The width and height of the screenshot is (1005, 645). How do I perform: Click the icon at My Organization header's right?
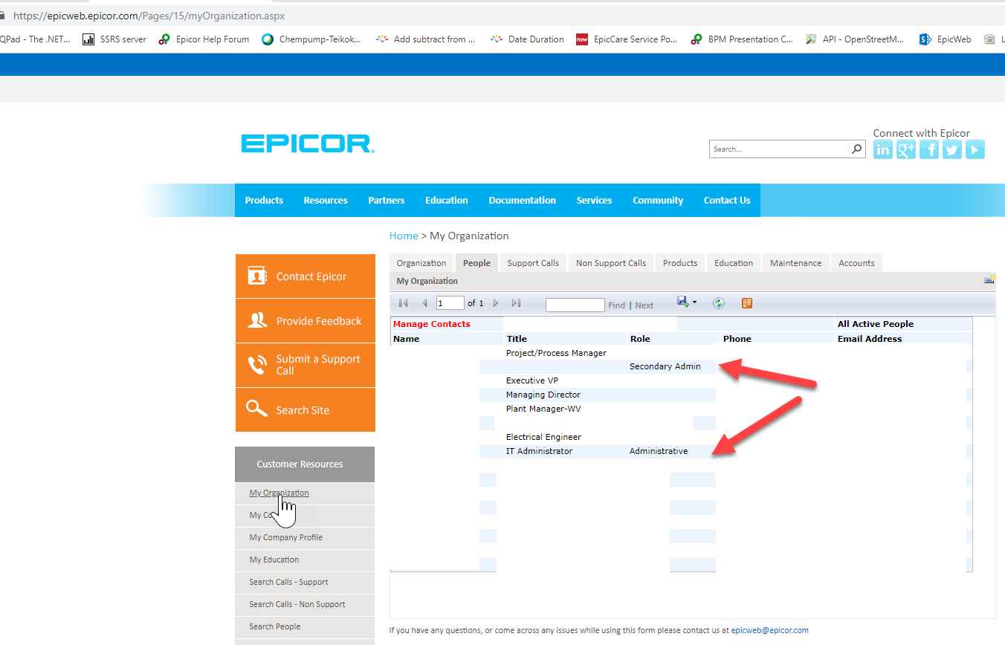(x=989, y=280)
